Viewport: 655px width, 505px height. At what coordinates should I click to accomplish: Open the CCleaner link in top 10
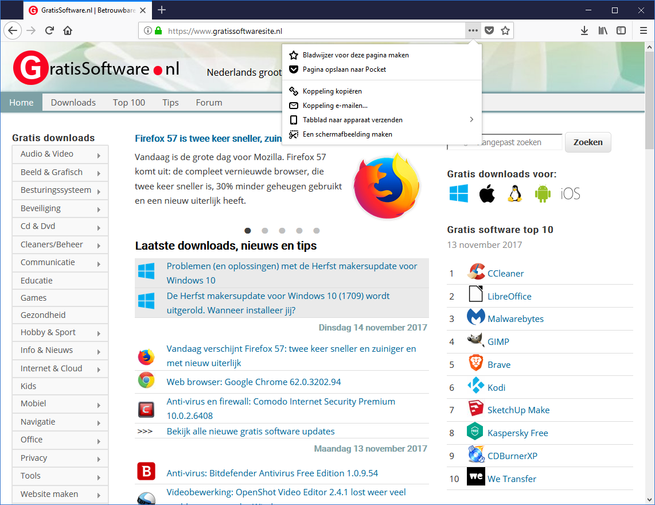(x=505, y=274)
